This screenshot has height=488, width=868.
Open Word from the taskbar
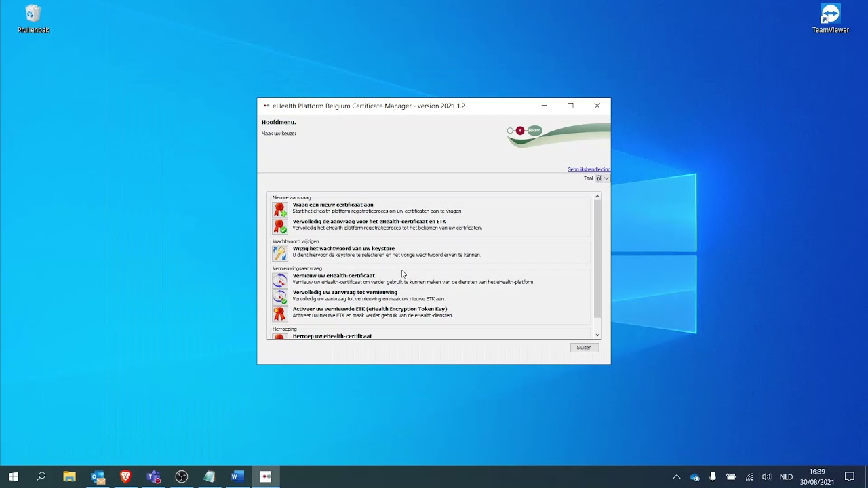pyautogui.click(x=237, y=476)
